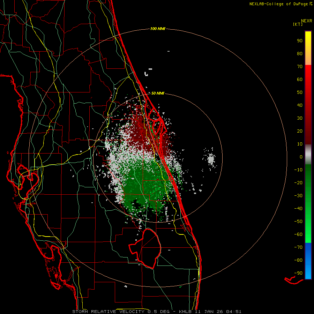This screenshot has width=314, height=314.
Task: Select the -90 value on the velocity scale
Action: (298, 273)
